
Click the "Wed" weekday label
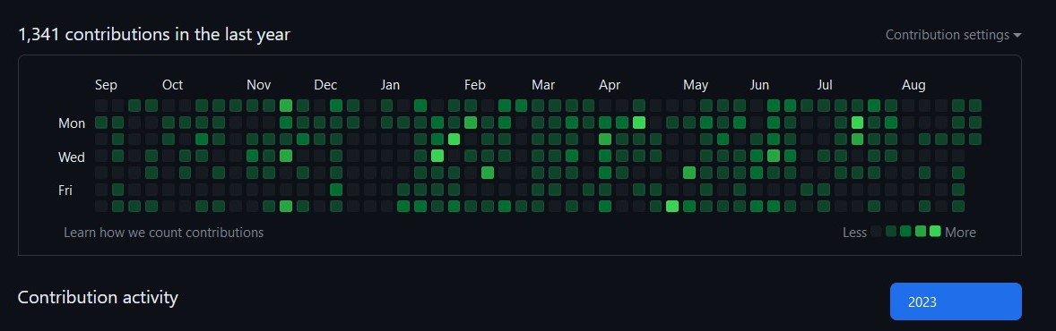click(72, 157)
